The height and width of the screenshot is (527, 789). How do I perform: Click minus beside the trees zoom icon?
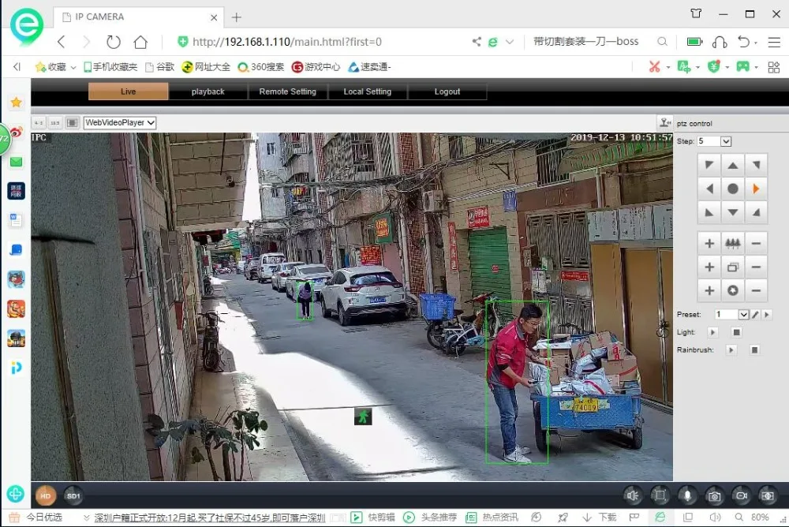pos(756,244)
